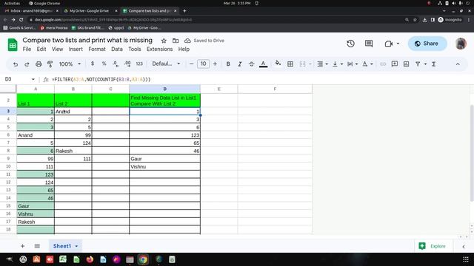This screenshot has height=266, width=474.
Task: Insert a comment via toolbar icon
Action: coord(395,64)
